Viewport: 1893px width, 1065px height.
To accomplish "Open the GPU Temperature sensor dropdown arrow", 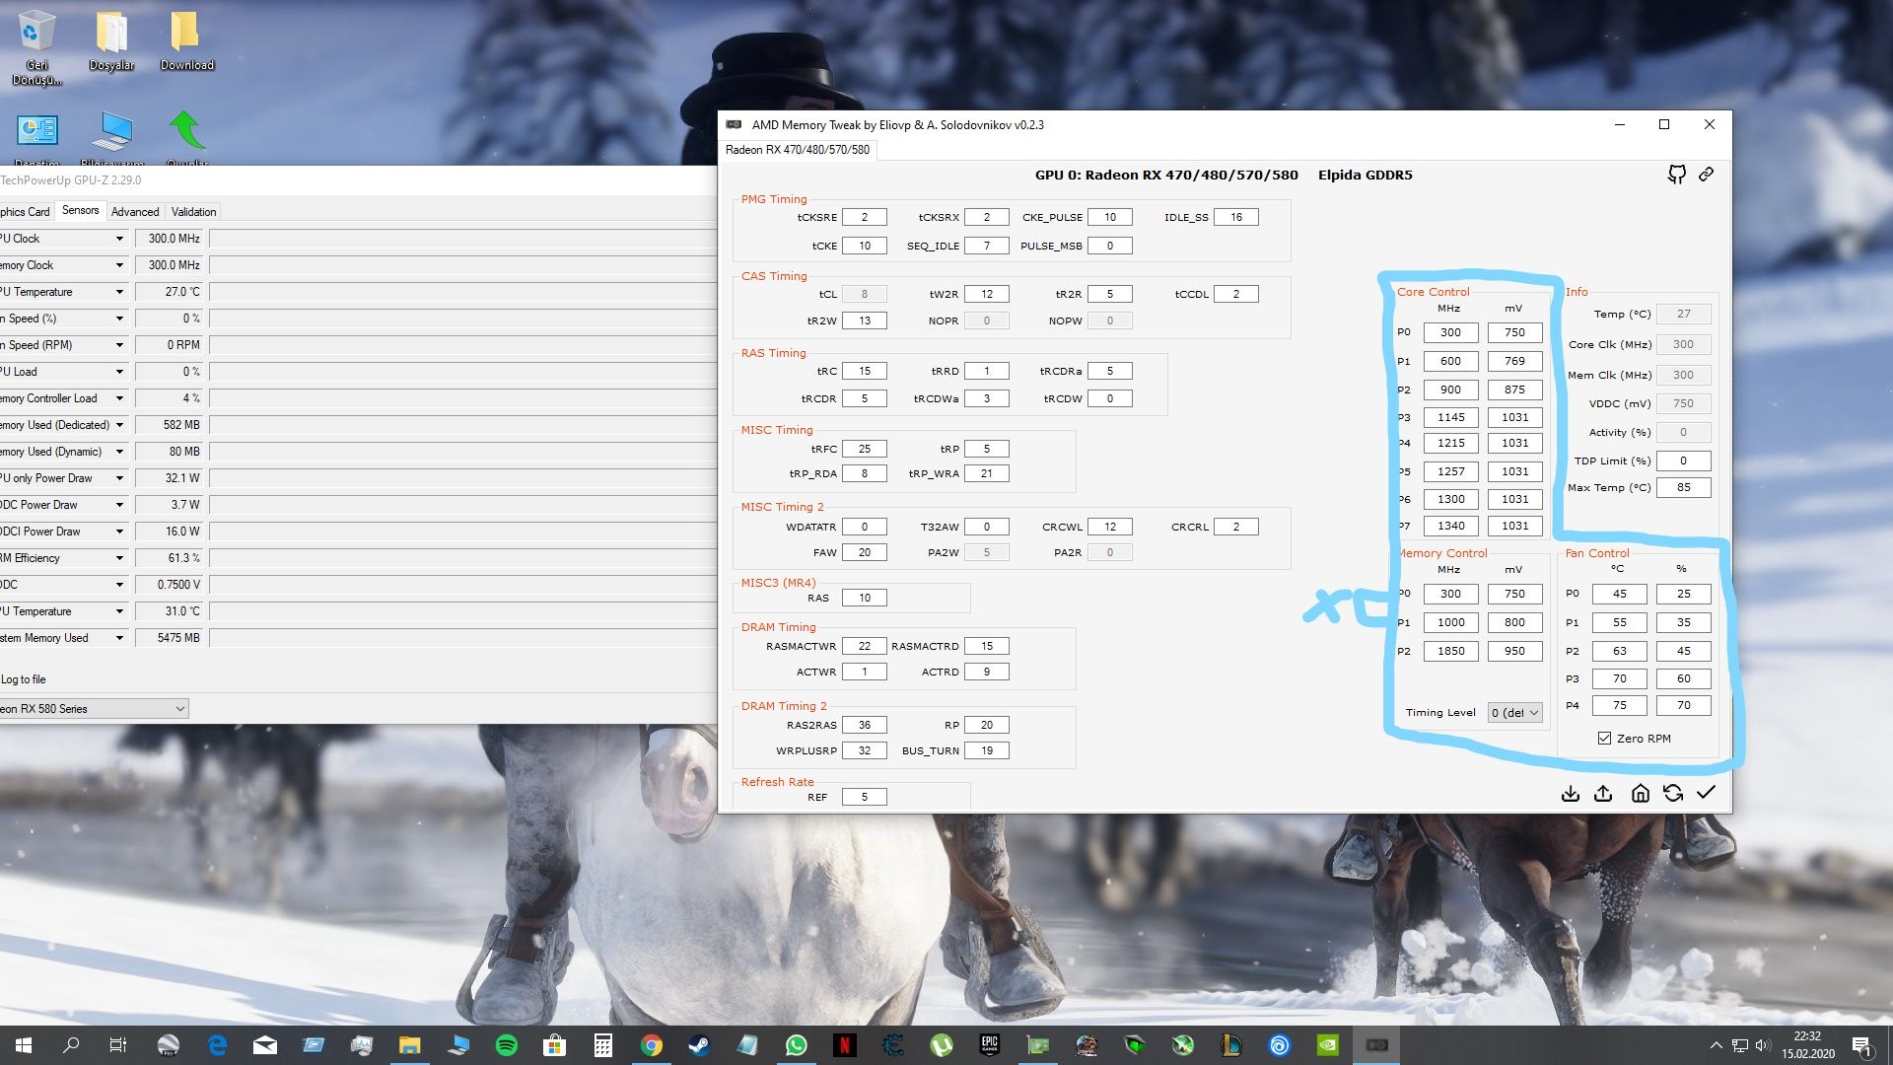I will click(119, 292).
